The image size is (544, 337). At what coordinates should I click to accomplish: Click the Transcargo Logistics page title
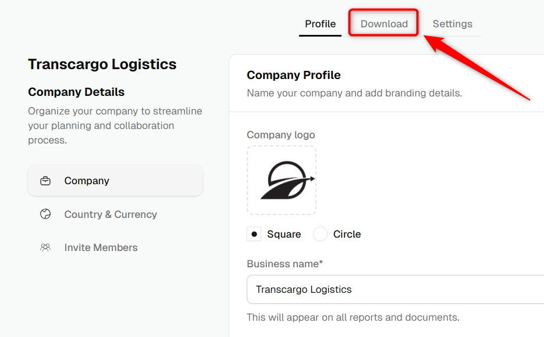tap(102, 64)
